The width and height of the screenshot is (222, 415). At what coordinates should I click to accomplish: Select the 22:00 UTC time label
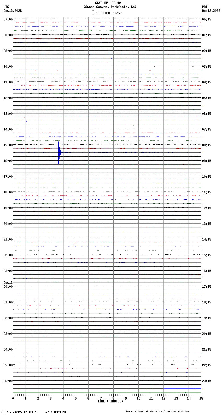[x=8, y=255]
